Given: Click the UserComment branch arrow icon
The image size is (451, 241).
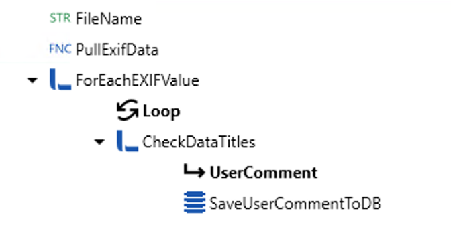Looking at the screenshot, I should [194, 171].
